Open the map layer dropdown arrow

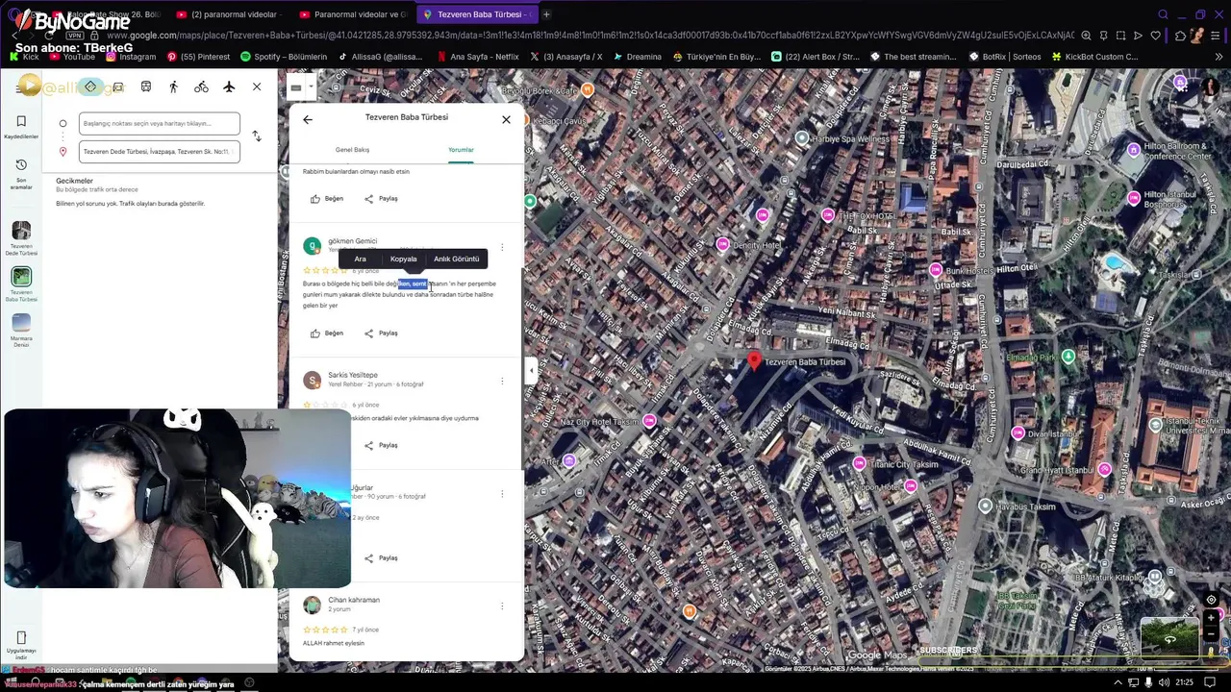(311, 88)
